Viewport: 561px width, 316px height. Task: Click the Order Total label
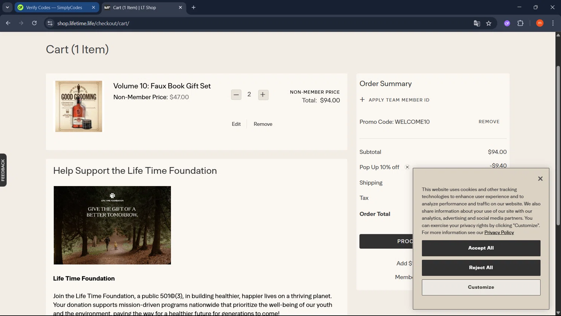click(375, 214)
